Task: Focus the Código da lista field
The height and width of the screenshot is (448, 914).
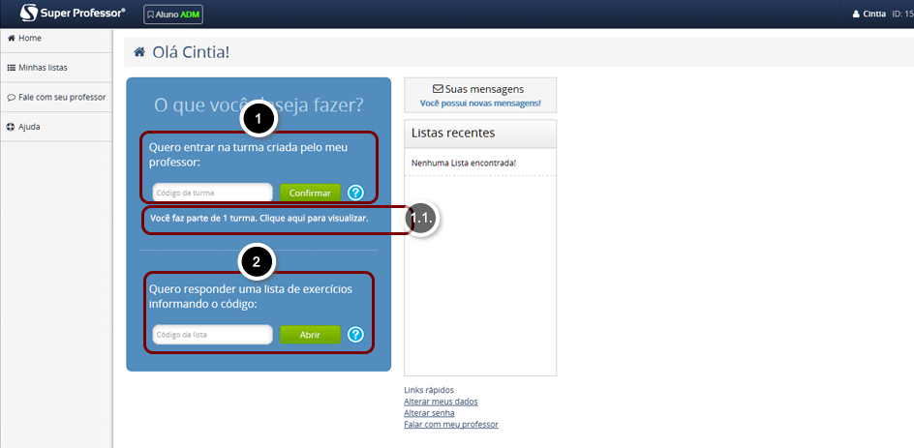Action: [212, 335]
